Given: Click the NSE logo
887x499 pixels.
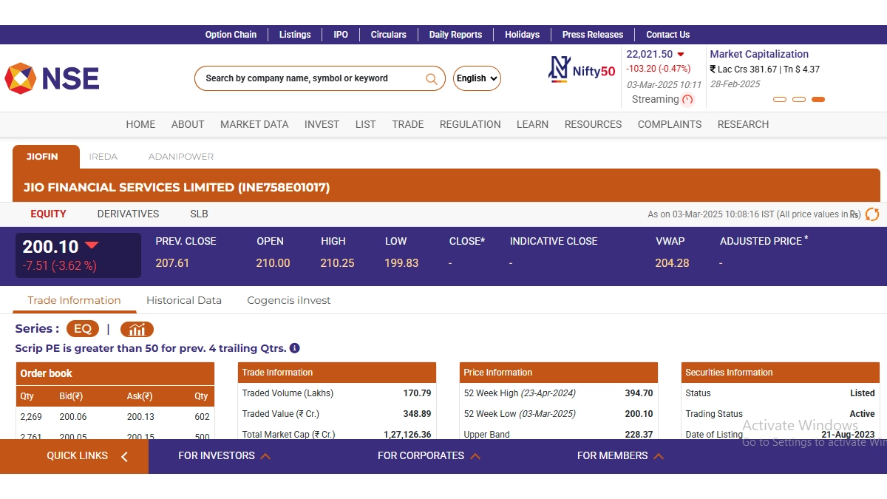Looking at the screenshot, I should point(52,78).
